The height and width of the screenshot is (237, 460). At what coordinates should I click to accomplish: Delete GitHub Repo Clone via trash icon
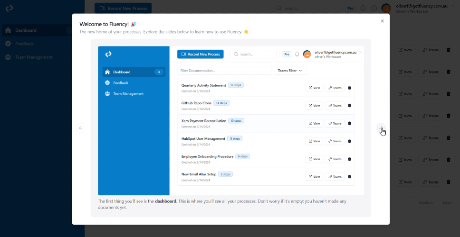pos(349,106)
